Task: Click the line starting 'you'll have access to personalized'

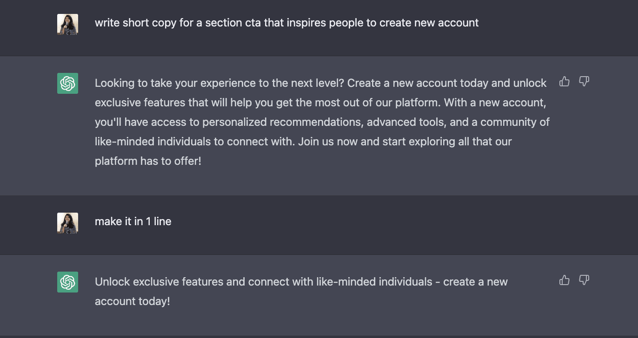Action: [x=322, y=122]
